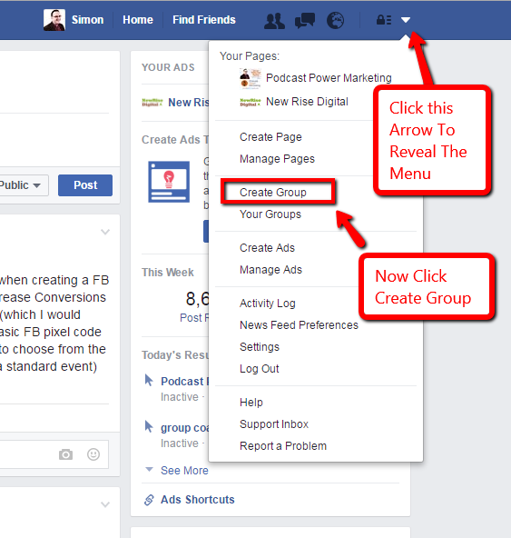Screen dimensions: 511x538
Task: Expand See More in ads panel
Action: pyautogui.click(x=184, y=471)
